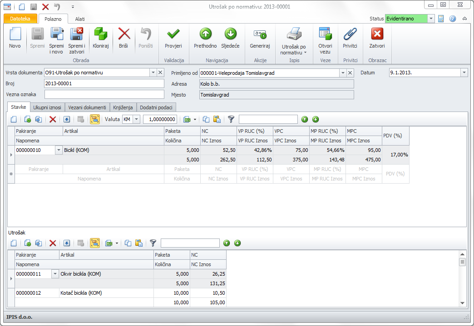Viewport: 474px width, 326px height.
Task: Click Spremi i zatvori in the ribbon
Action: click(76, 41)
